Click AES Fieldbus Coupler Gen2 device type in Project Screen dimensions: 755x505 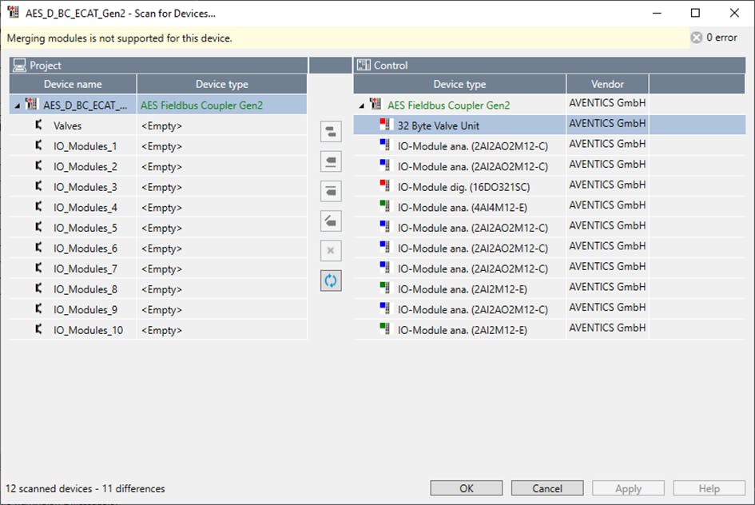point(202,105)
